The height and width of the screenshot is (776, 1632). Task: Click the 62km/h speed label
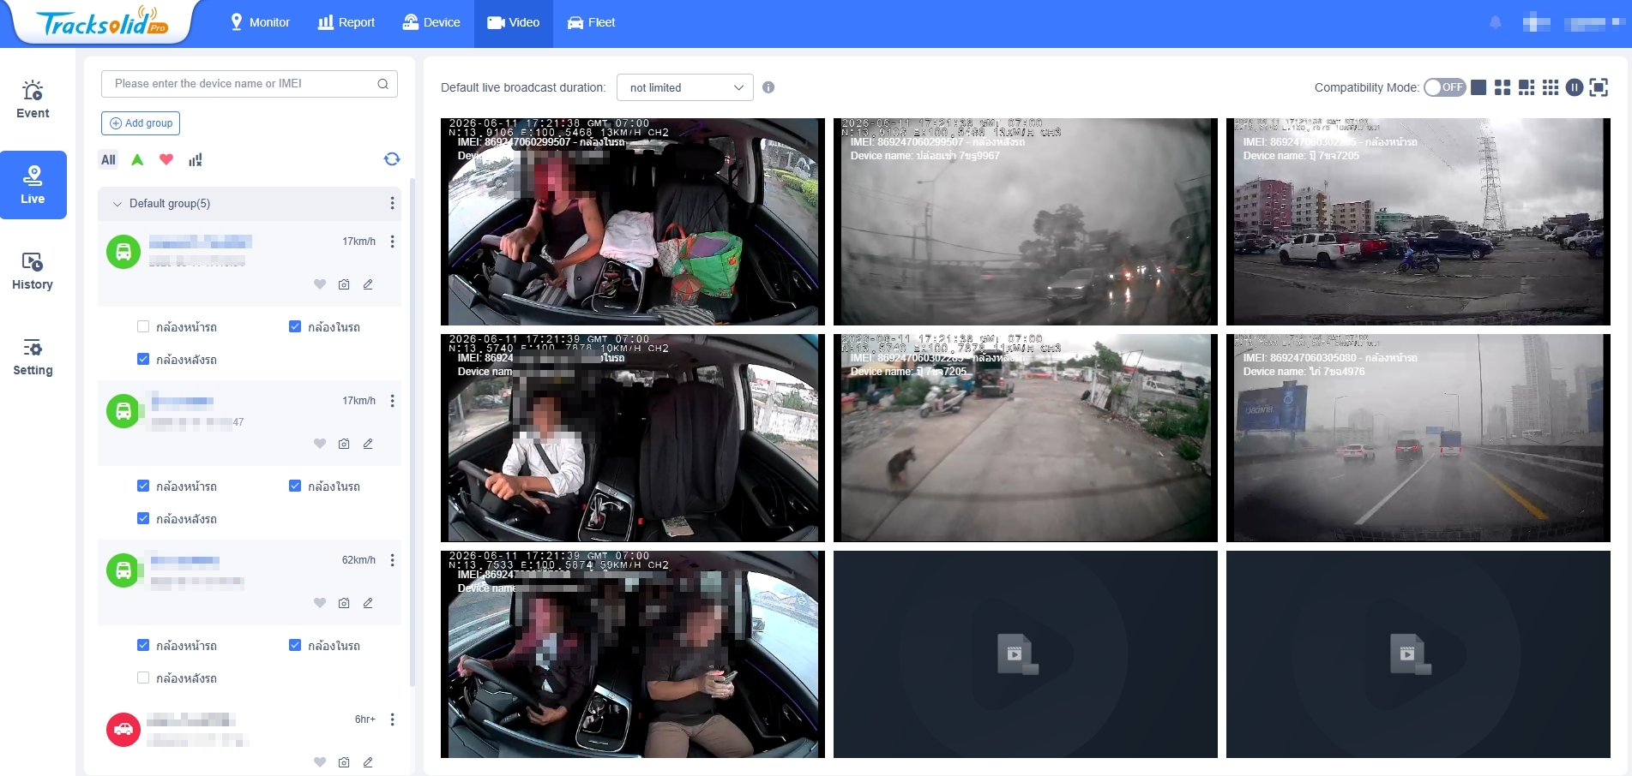[358, 560]
